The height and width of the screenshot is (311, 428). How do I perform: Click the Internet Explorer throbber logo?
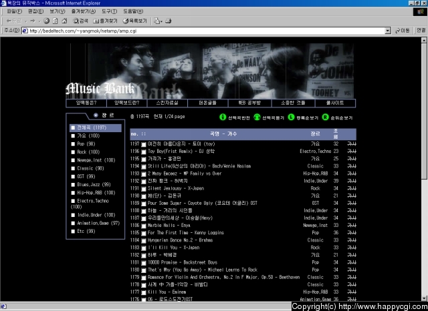[420, 12]
